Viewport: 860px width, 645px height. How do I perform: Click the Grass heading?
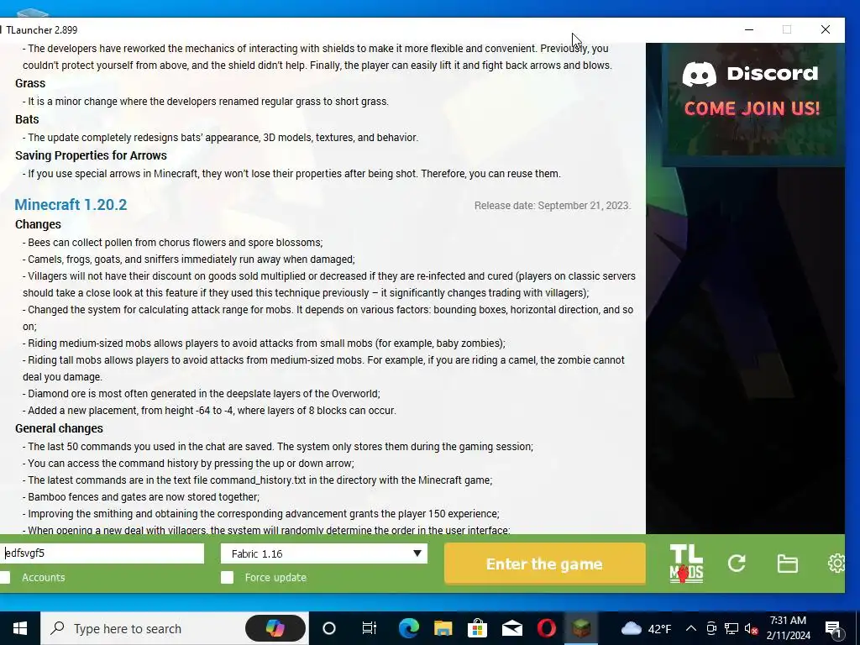30,83
